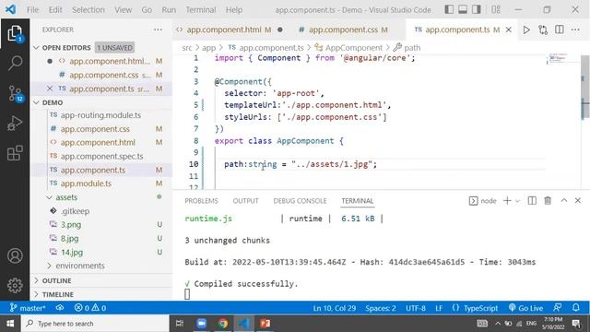The width and height of the screenshot is (590, 332).
Task: Open the Selection menu
Action: point(88,10)
